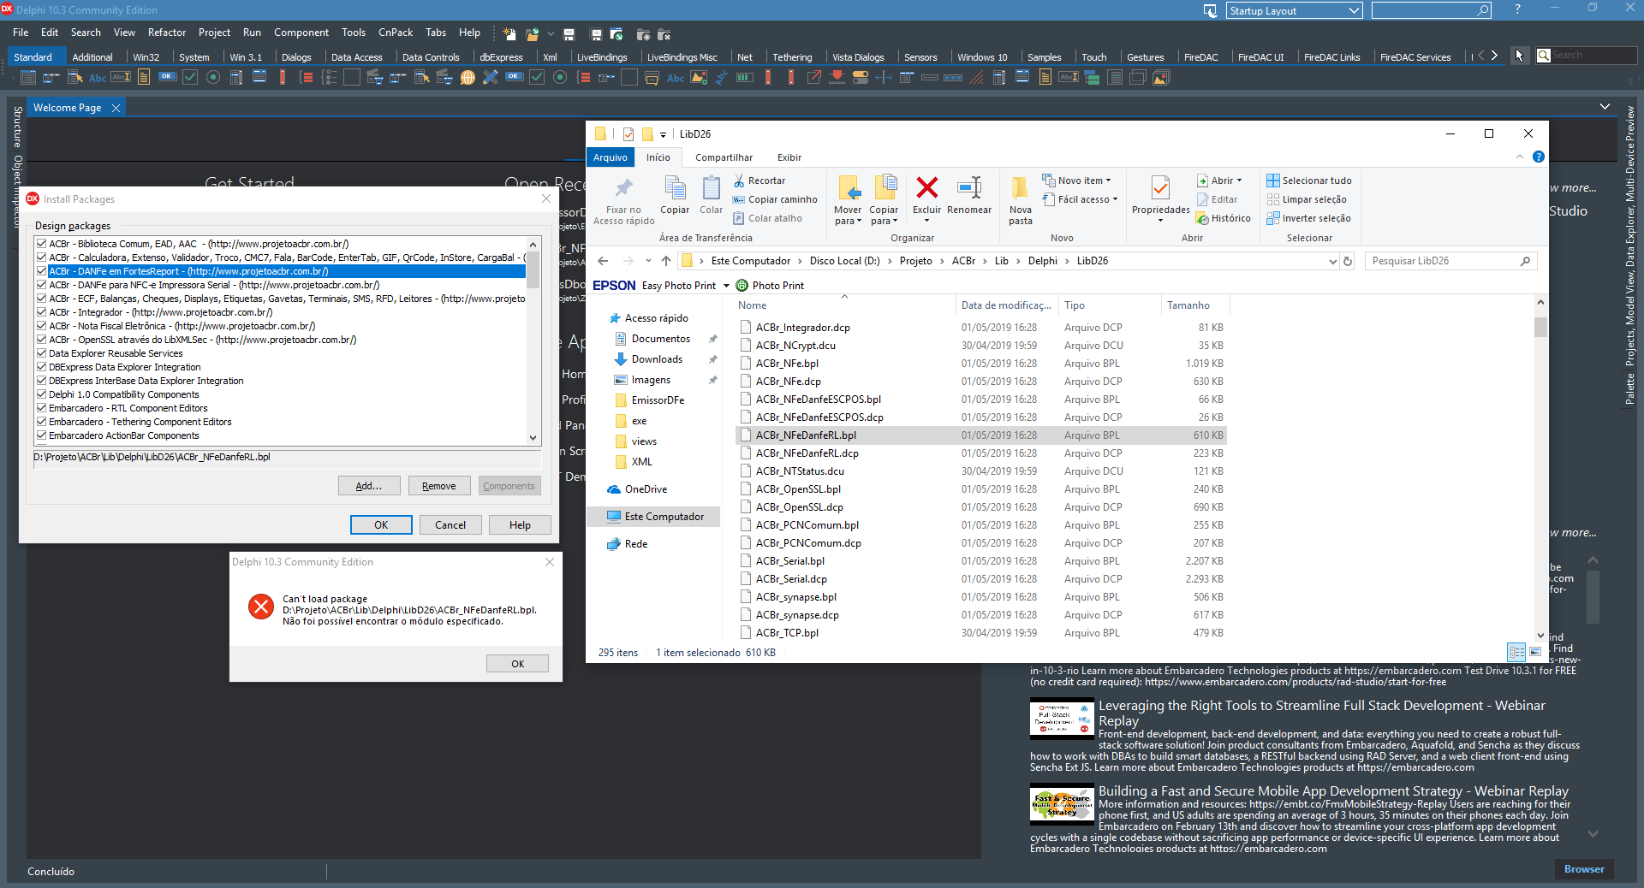Switch to the Data Access palette tab

pos(356,57)
